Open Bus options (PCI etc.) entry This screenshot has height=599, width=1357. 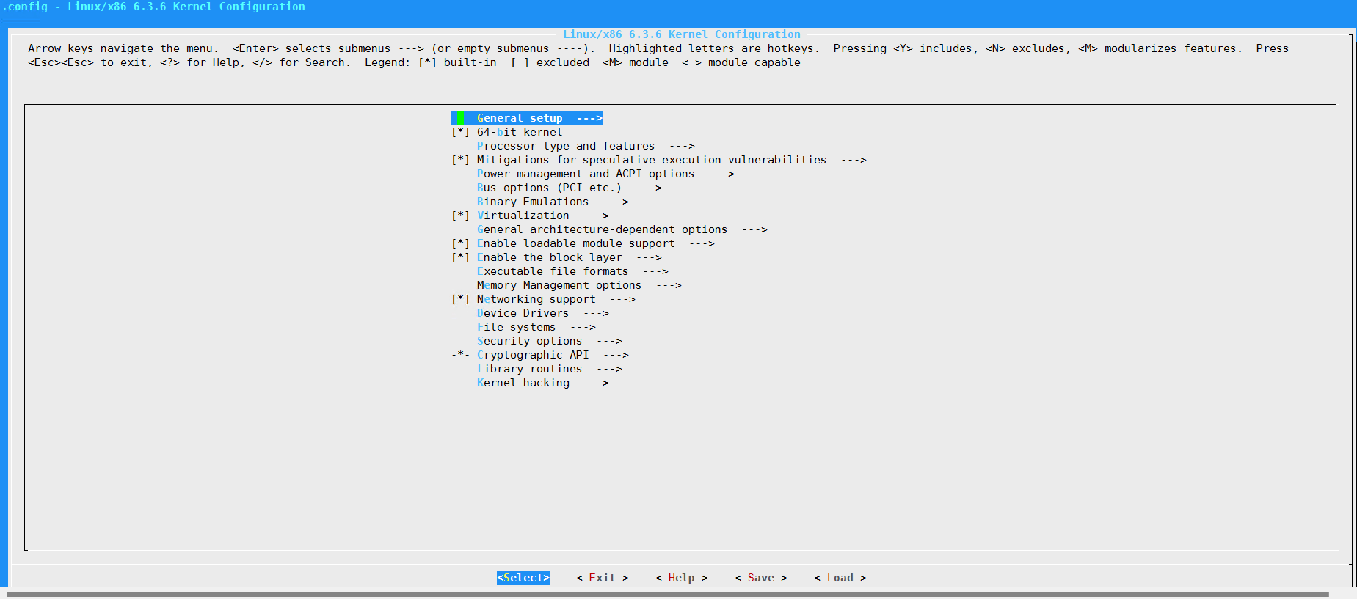tap(549, 188)
